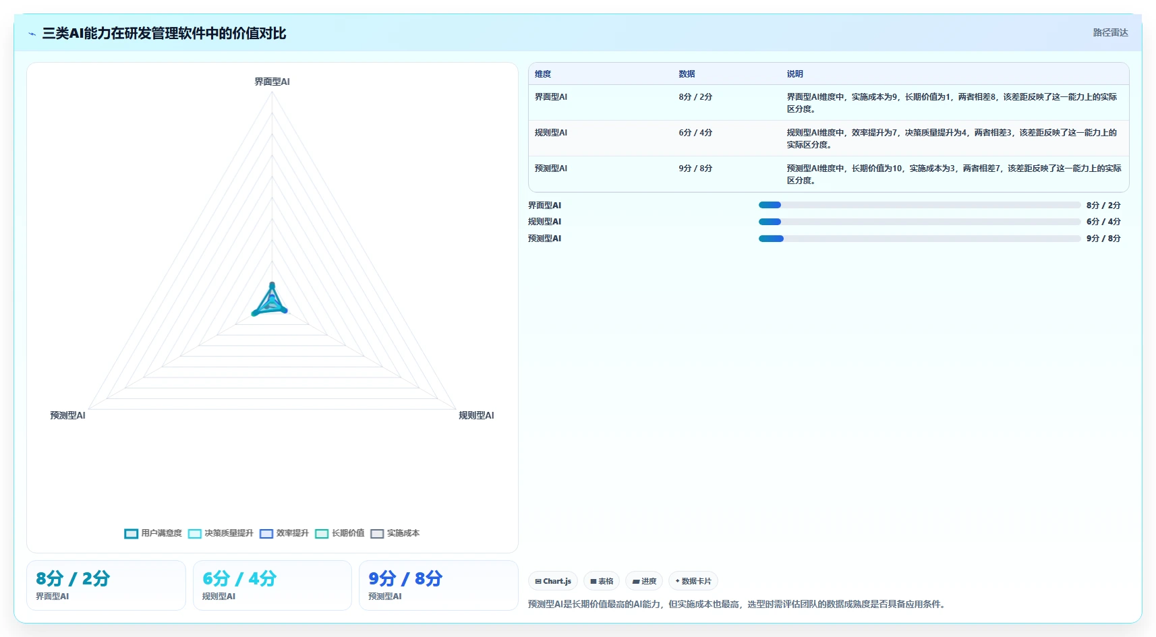This screenshot has width=1156, height=637.
Task: Click the 6分 / 4分 table cell
Action: pyautogui.click(x=695, y=133)
